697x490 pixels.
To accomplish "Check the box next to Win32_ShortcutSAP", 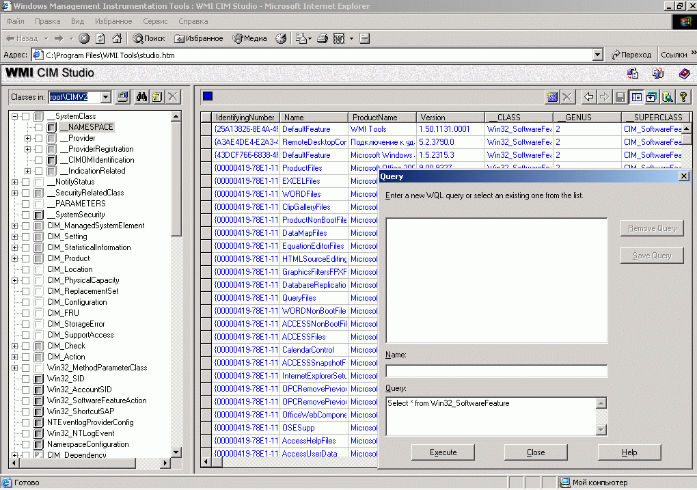I will [26, 411].
